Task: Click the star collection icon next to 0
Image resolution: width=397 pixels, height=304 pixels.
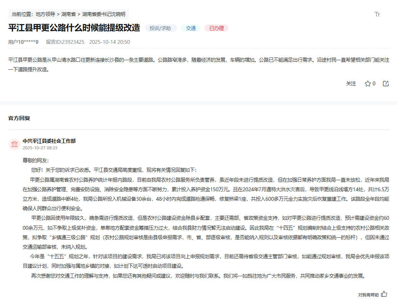Action: (x=368, y=83)
